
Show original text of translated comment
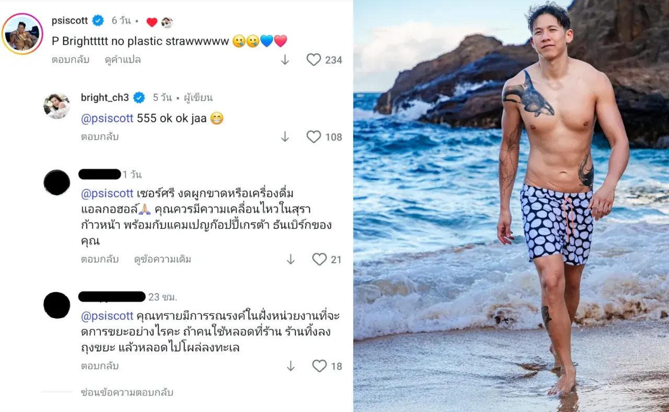163,260
